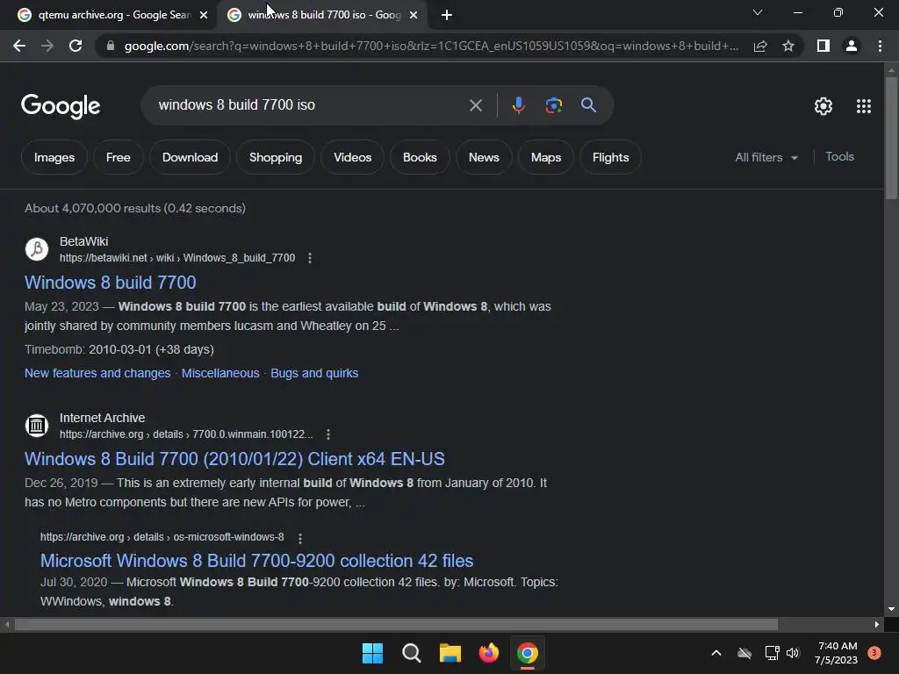The width and height of the screenshot is (899, 674).
Task: Bookmark this tab with the star
Action: click(x=788, y=46)
